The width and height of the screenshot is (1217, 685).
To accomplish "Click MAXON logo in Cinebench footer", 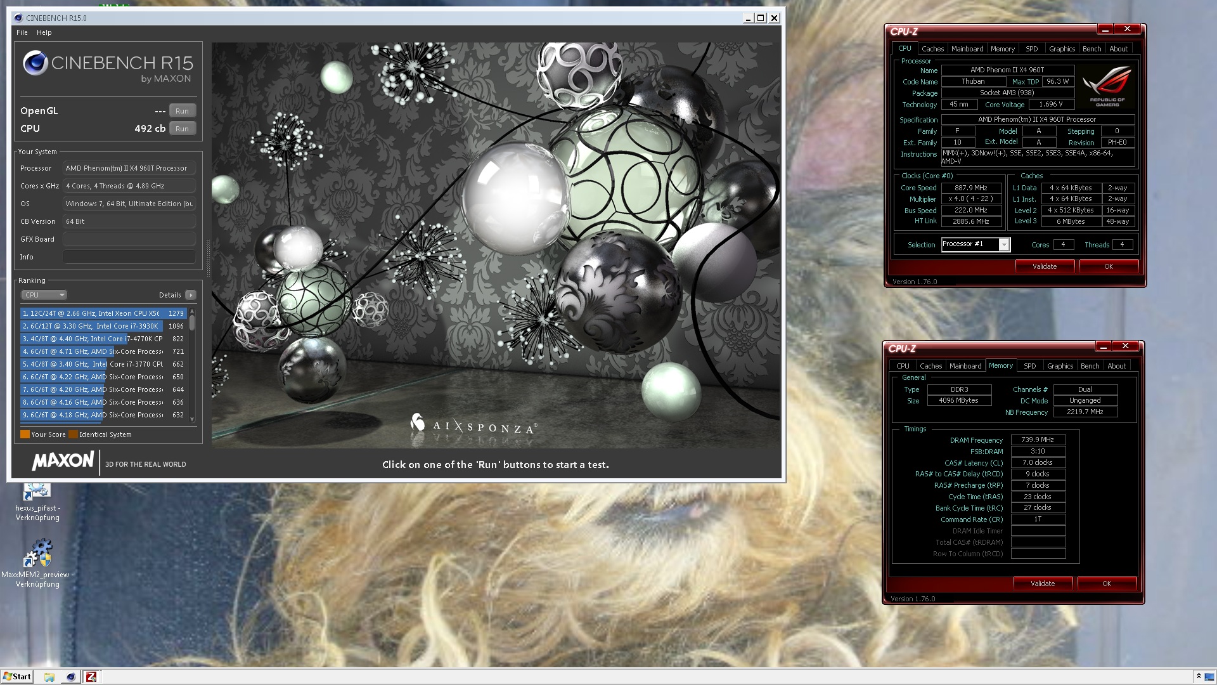I will click(x=63, y=461).
